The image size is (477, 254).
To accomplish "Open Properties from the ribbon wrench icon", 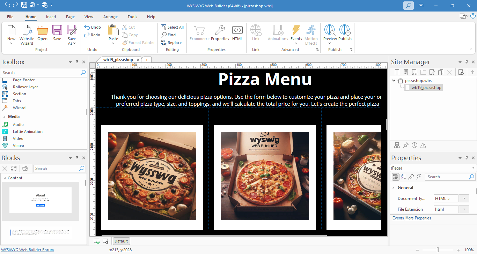I will (220, 31).
